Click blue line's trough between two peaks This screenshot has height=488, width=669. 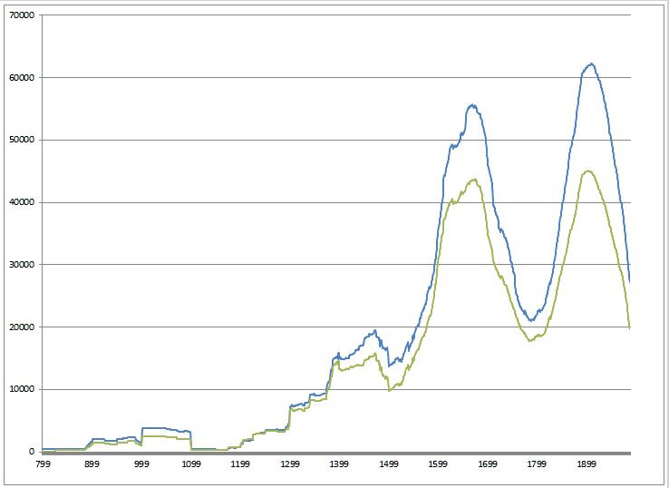click(531, 320)
